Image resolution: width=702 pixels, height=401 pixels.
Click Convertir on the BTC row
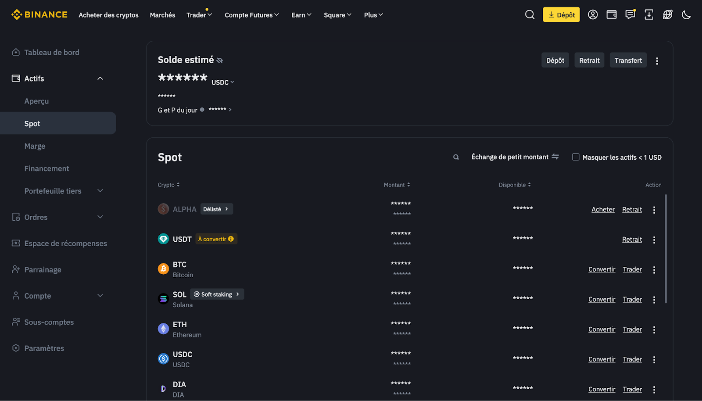pyautogui.click(x=602, y=269)
